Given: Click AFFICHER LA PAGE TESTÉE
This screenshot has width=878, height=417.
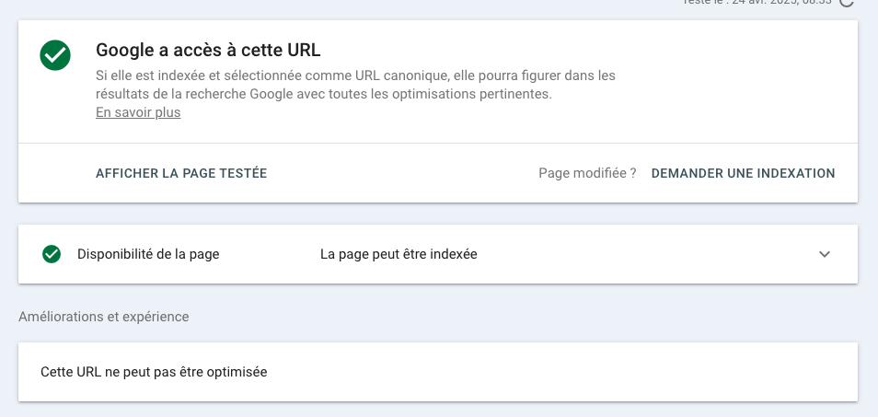Looking at the screenshot, I should [x=181, y=173].
